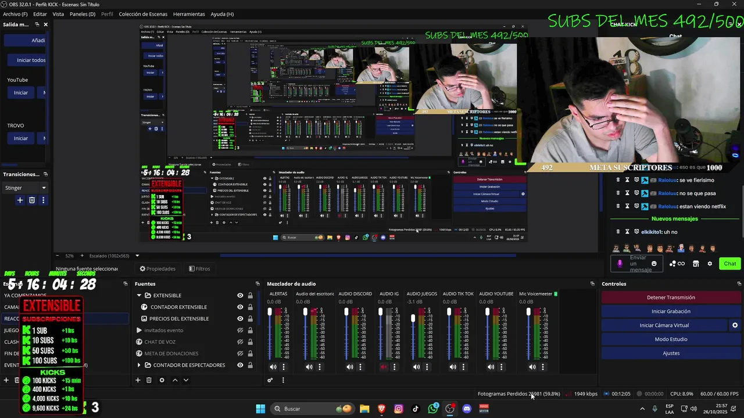Screen dimensions: 744x418
Task: Float the Transiciones dock panel
Action: pyautogui.click(x=45, y=174)
